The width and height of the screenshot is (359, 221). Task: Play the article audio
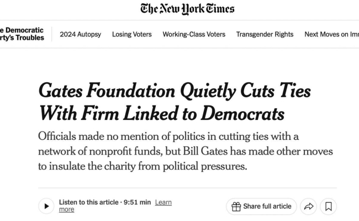[x=46, y=206]
